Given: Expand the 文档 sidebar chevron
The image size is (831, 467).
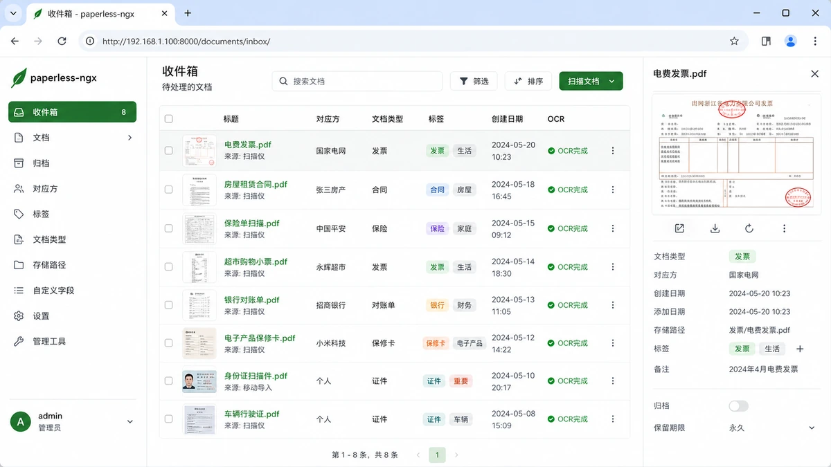Looking at the screenshot, I should 129,138.
